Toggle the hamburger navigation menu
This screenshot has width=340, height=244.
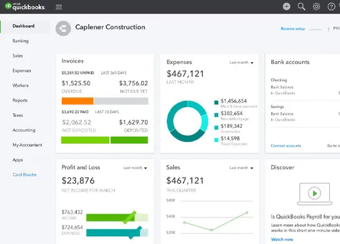[x=59, y=6]
